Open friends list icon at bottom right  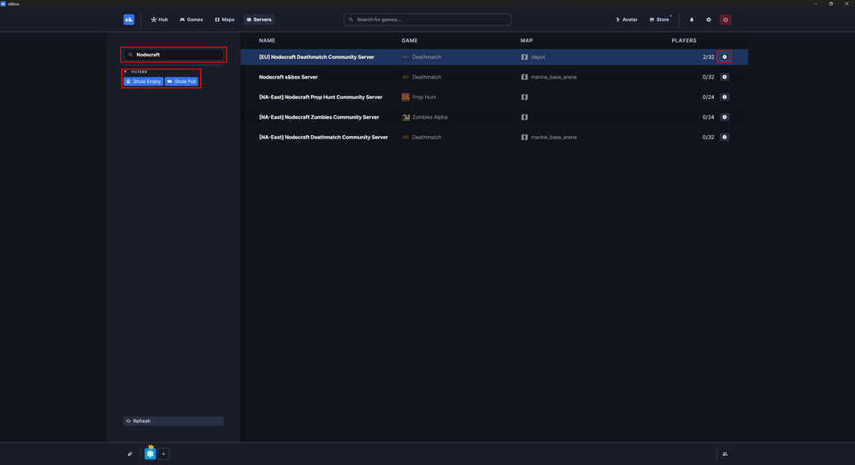click(725, 454)
